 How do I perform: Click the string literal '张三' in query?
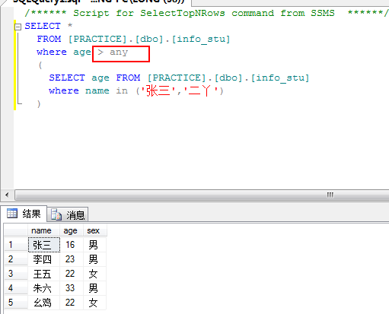tap(158, 90)
